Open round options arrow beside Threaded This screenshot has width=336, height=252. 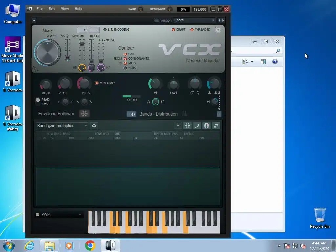click(x=218, y=30)
